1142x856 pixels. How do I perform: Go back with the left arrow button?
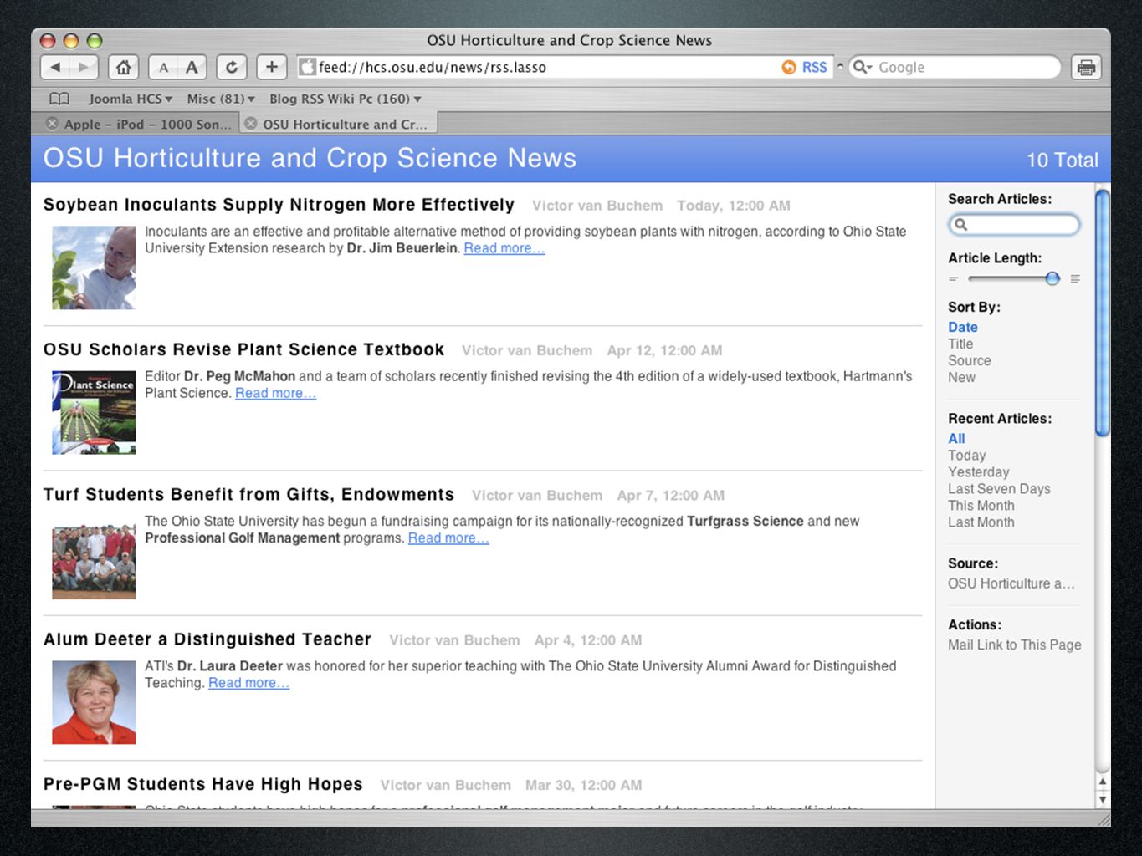coord(55,67)
